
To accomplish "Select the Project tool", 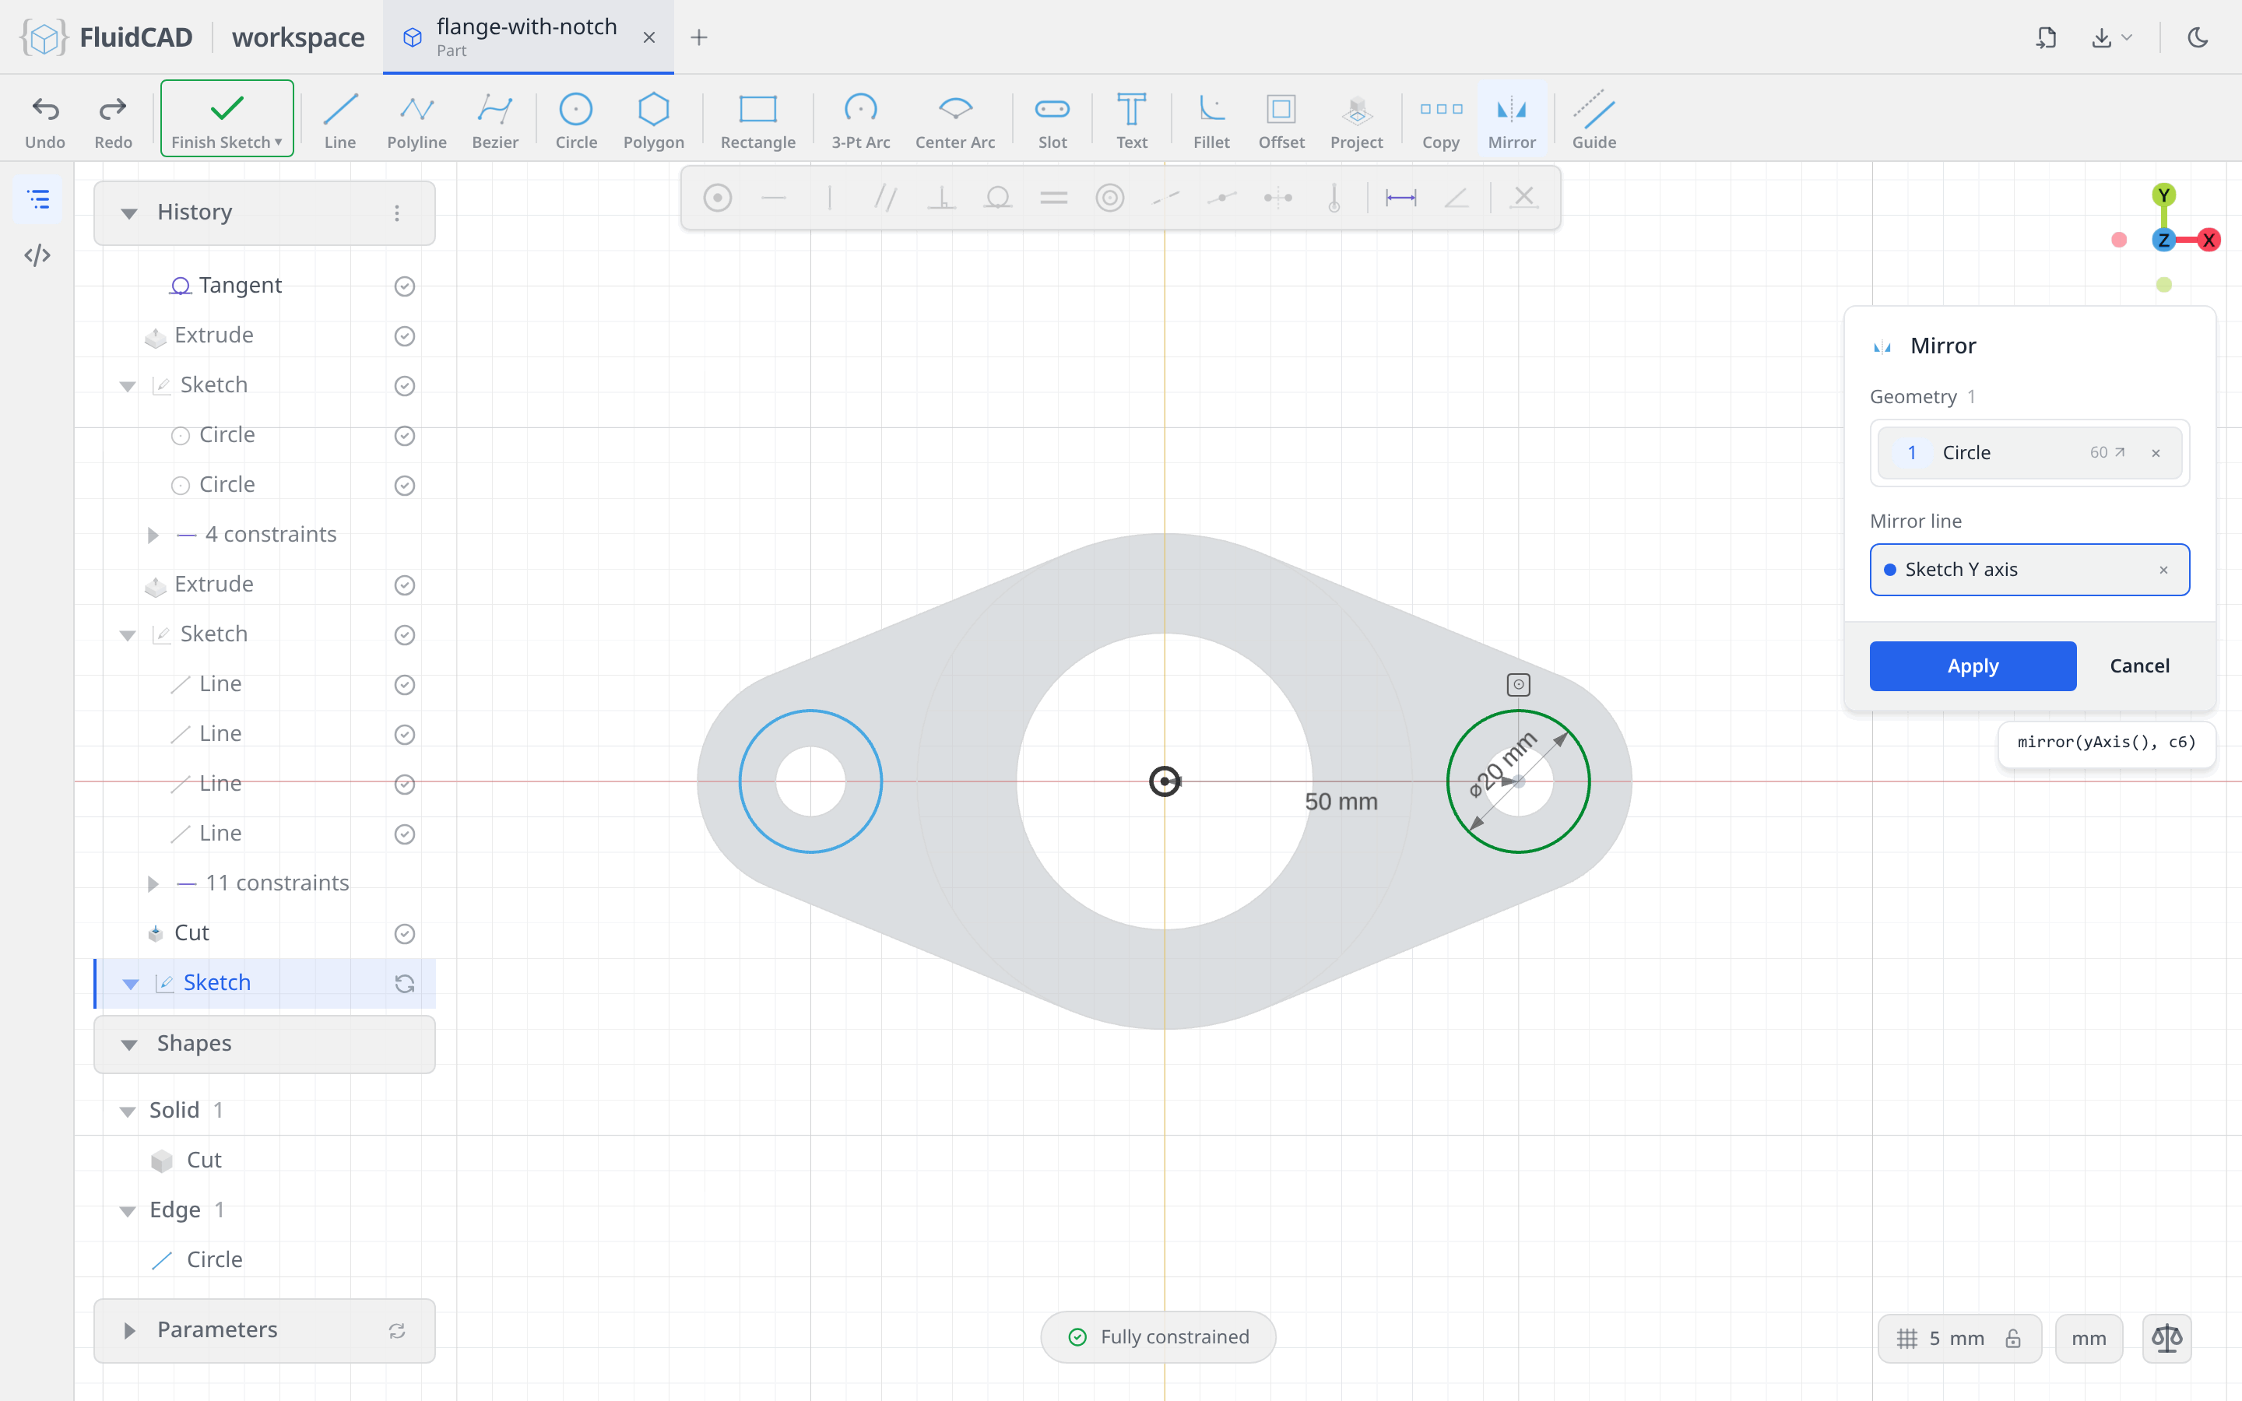I will [x=1356, y=121].
